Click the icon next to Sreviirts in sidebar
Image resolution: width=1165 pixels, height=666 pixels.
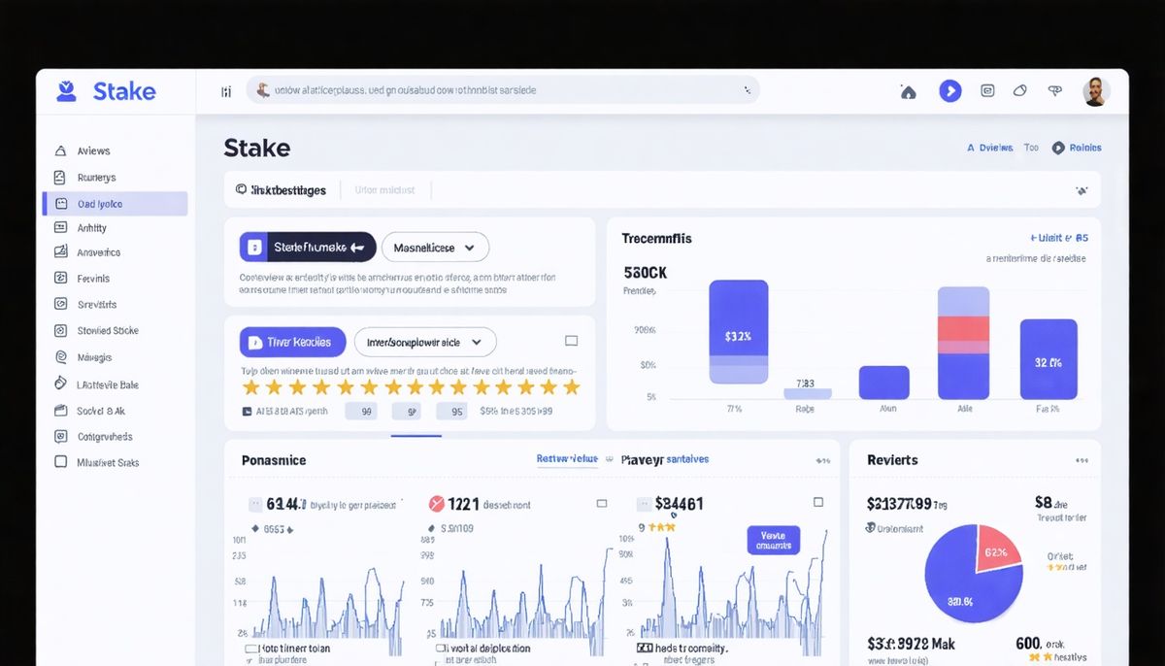point(60,305)
